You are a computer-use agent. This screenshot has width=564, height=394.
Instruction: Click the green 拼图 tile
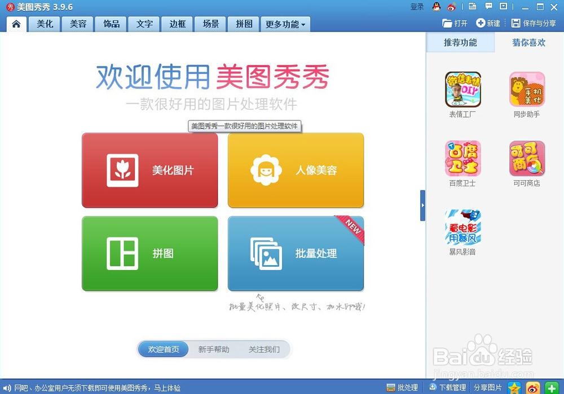[150, 253]
